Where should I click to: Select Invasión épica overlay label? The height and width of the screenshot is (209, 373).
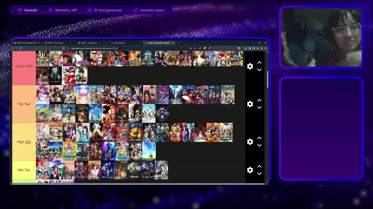[x=152, y=10]
